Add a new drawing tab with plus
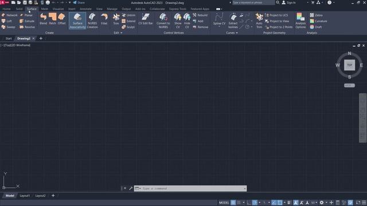This screenshot has width=367, height=206. click(41, 38)
